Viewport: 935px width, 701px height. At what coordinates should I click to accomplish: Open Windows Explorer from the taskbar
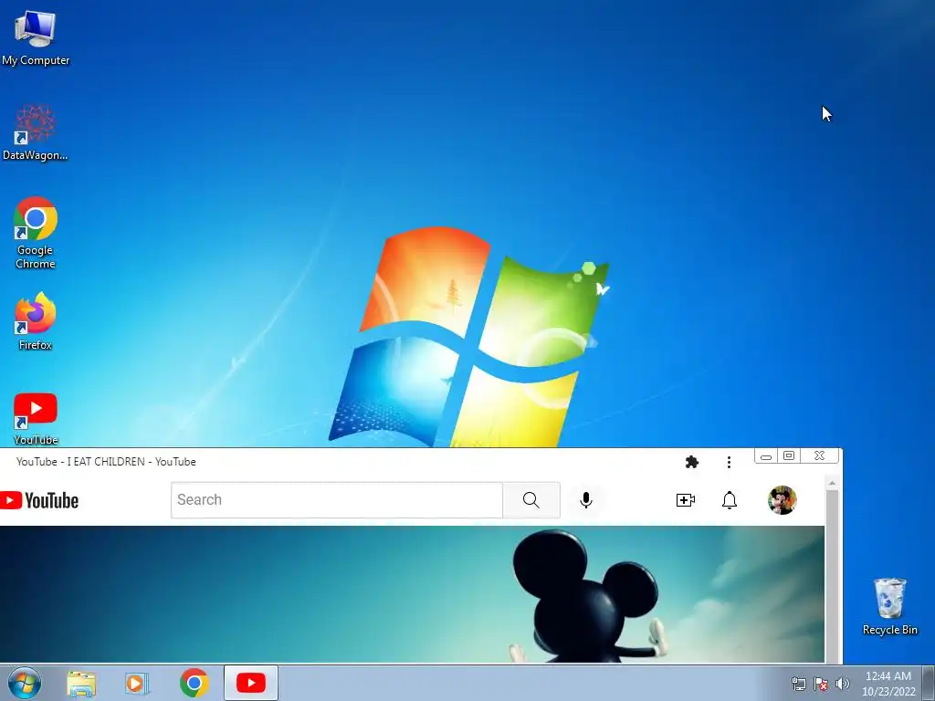81,683
